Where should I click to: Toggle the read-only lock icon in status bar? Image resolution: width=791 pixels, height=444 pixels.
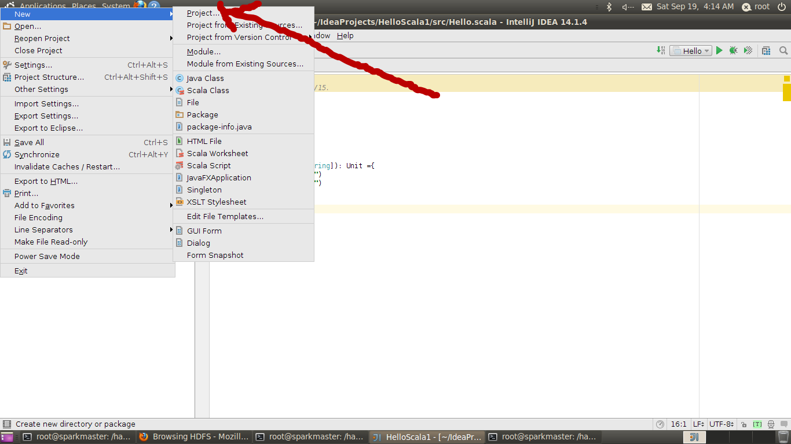744,424
